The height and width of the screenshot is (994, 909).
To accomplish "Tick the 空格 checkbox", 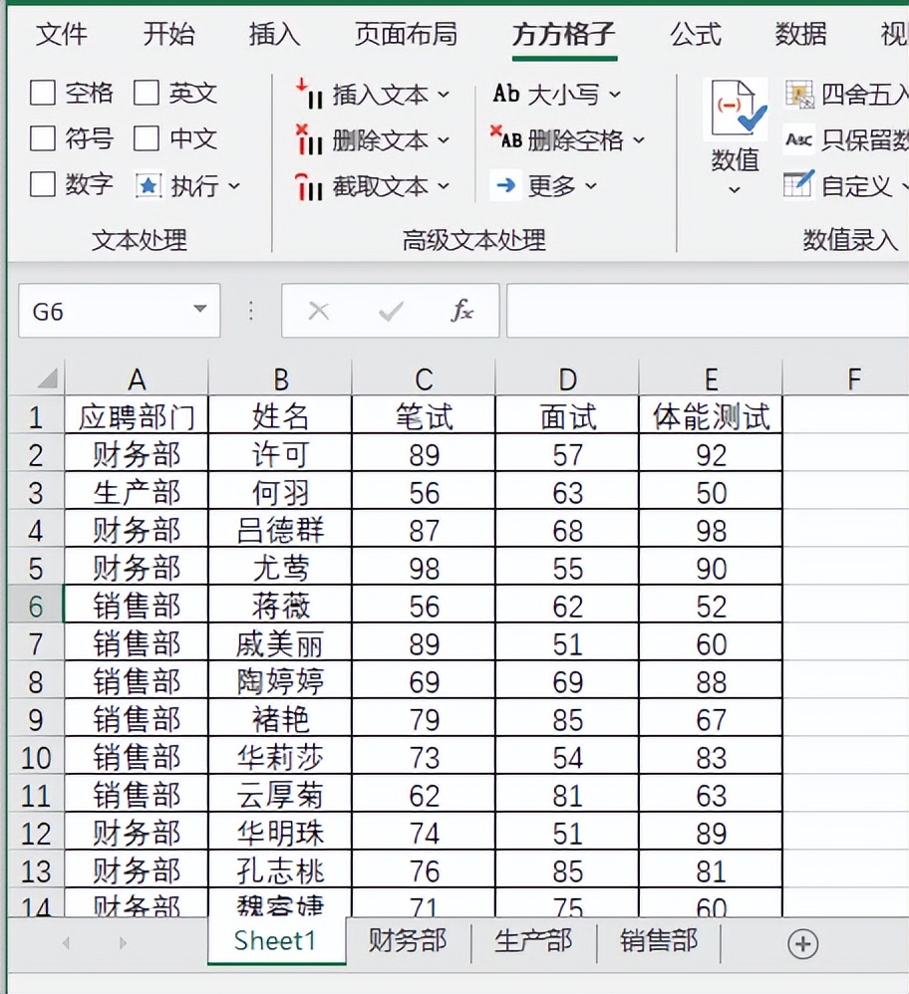I will [43, 93].
